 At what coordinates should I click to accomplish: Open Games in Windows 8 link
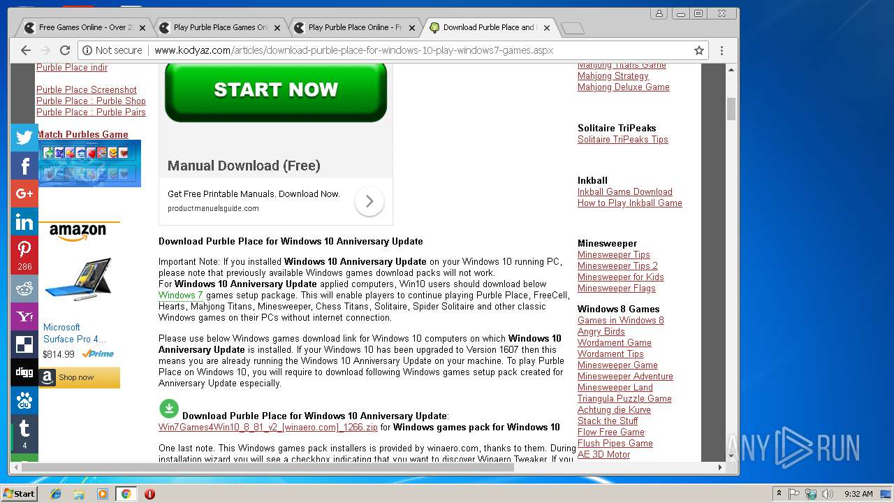pyautogui.click(x=621, y=321)
